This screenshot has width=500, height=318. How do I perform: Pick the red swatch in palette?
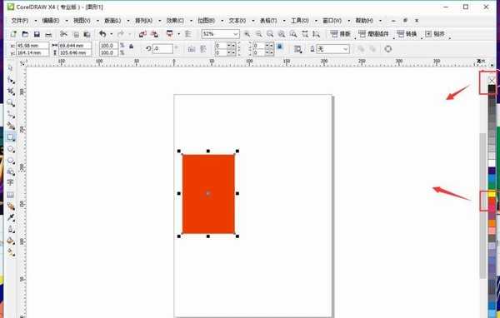[x=492, y=201]
